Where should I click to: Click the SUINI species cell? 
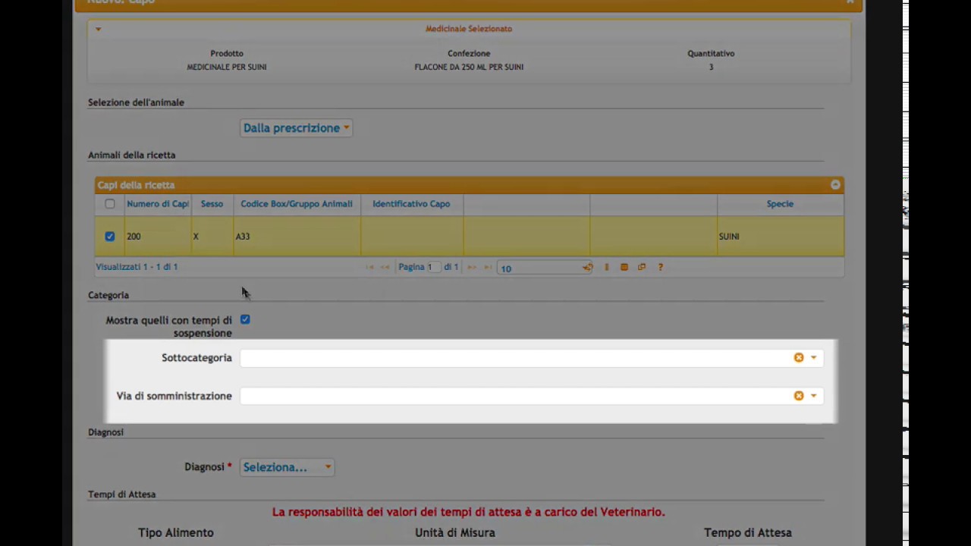(x=780, y=237)
